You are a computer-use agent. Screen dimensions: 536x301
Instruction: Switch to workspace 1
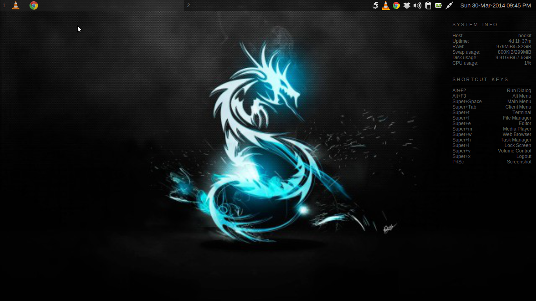[x=4, y=5]
